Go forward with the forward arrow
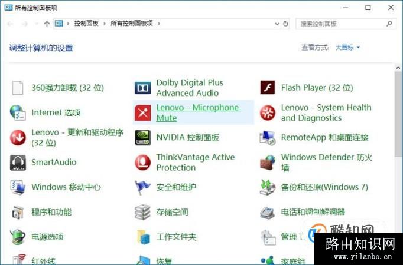The image size is (403, 265). click(25, 24)
